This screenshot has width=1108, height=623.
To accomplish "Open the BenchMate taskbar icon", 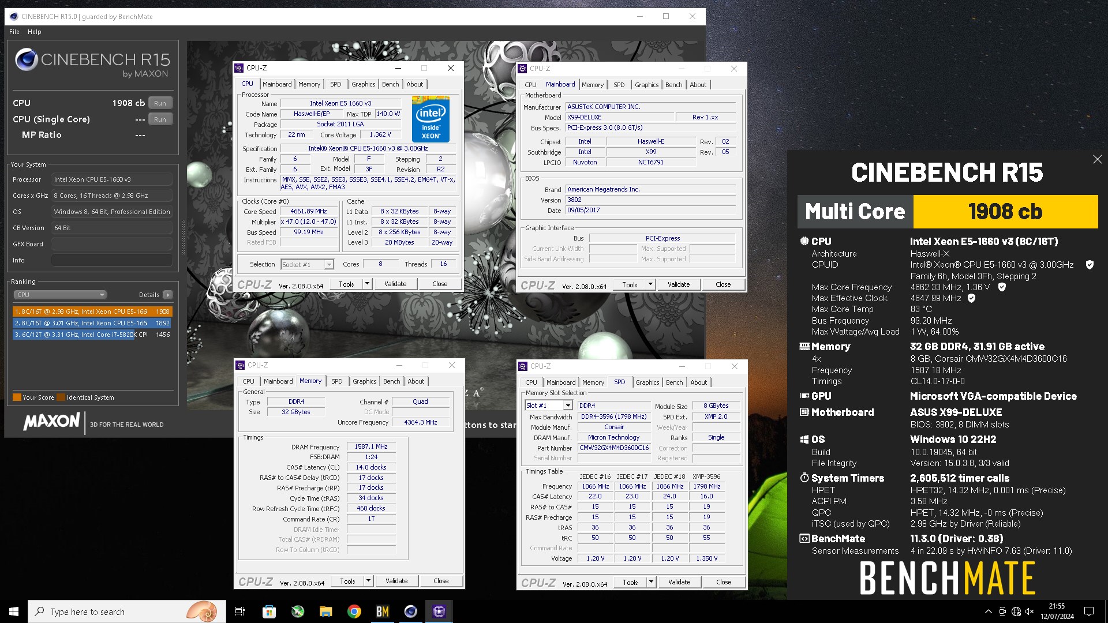I will pos(383,611).
